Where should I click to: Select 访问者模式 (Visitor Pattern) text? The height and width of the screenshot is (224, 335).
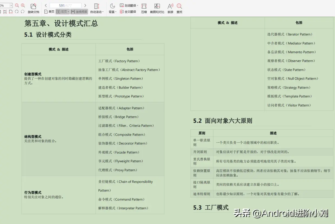(289, 105)
